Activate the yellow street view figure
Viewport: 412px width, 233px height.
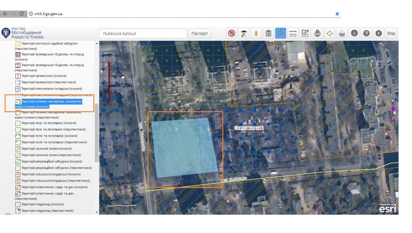[x=256, y=33]
